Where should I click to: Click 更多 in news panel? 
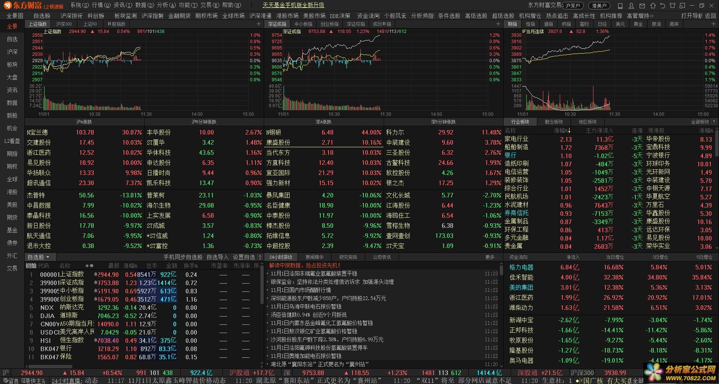click(492, 257)
